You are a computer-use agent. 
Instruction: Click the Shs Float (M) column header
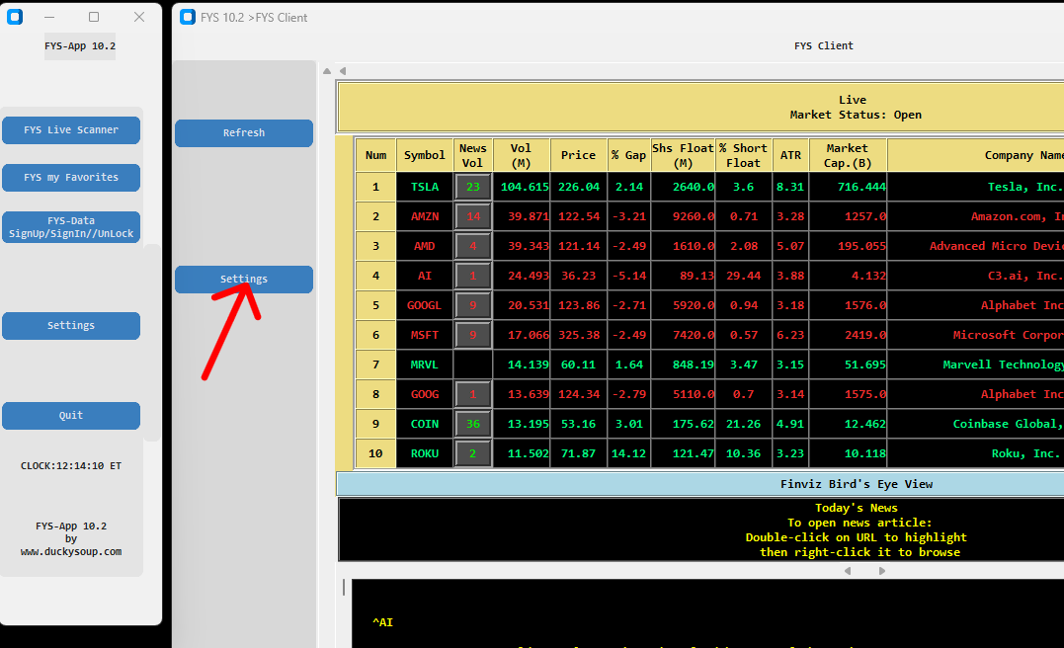coord(683,155)
